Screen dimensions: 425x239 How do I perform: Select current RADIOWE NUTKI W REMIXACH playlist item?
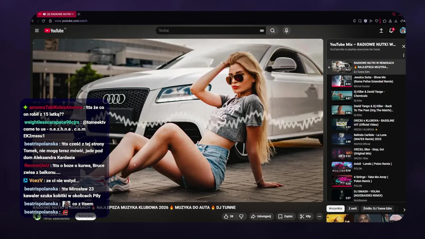click(x=366, y=67)
